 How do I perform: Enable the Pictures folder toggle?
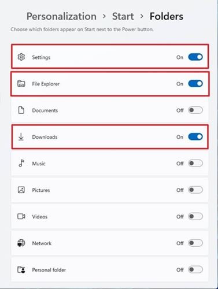tap(195, 190)
